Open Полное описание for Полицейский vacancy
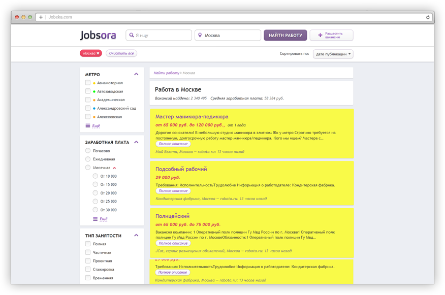 (173, 243)
